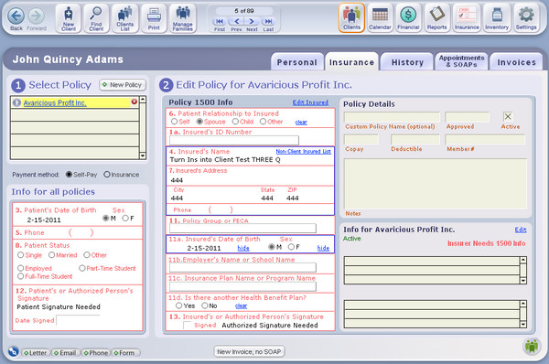Open the Clients List
Viewport: 549px width, 364px height.
tap(125, 18)
